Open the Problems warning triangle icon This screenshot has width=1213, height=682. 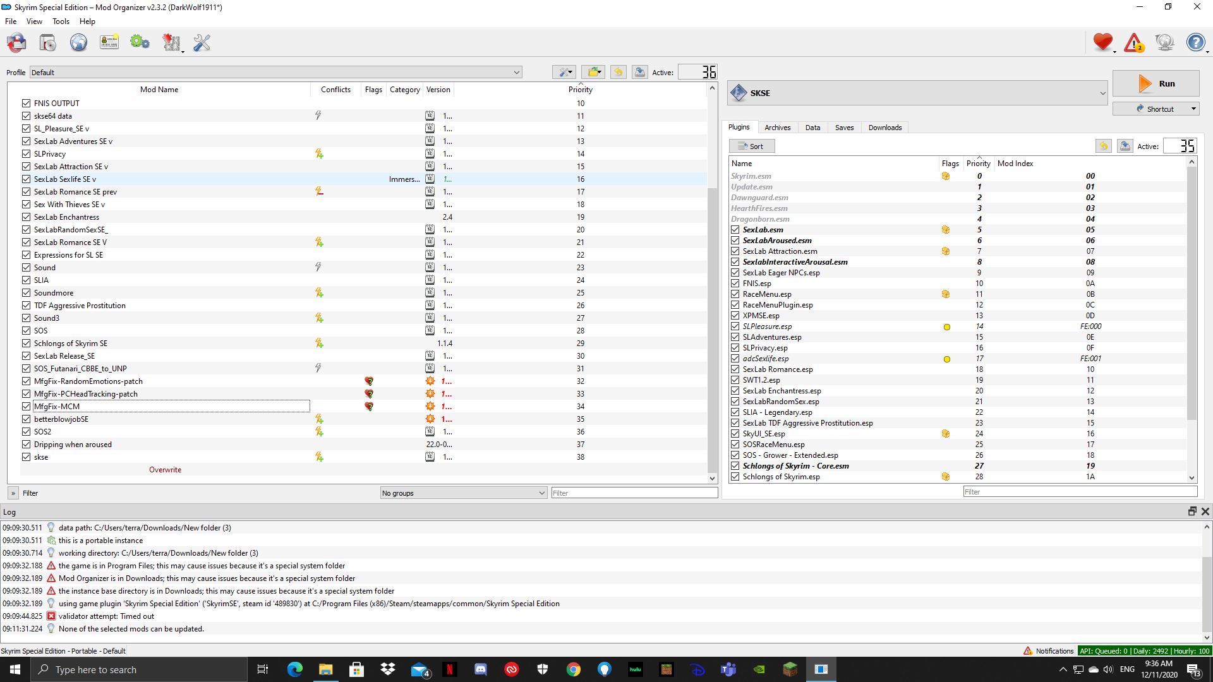tap(1134, 43)
